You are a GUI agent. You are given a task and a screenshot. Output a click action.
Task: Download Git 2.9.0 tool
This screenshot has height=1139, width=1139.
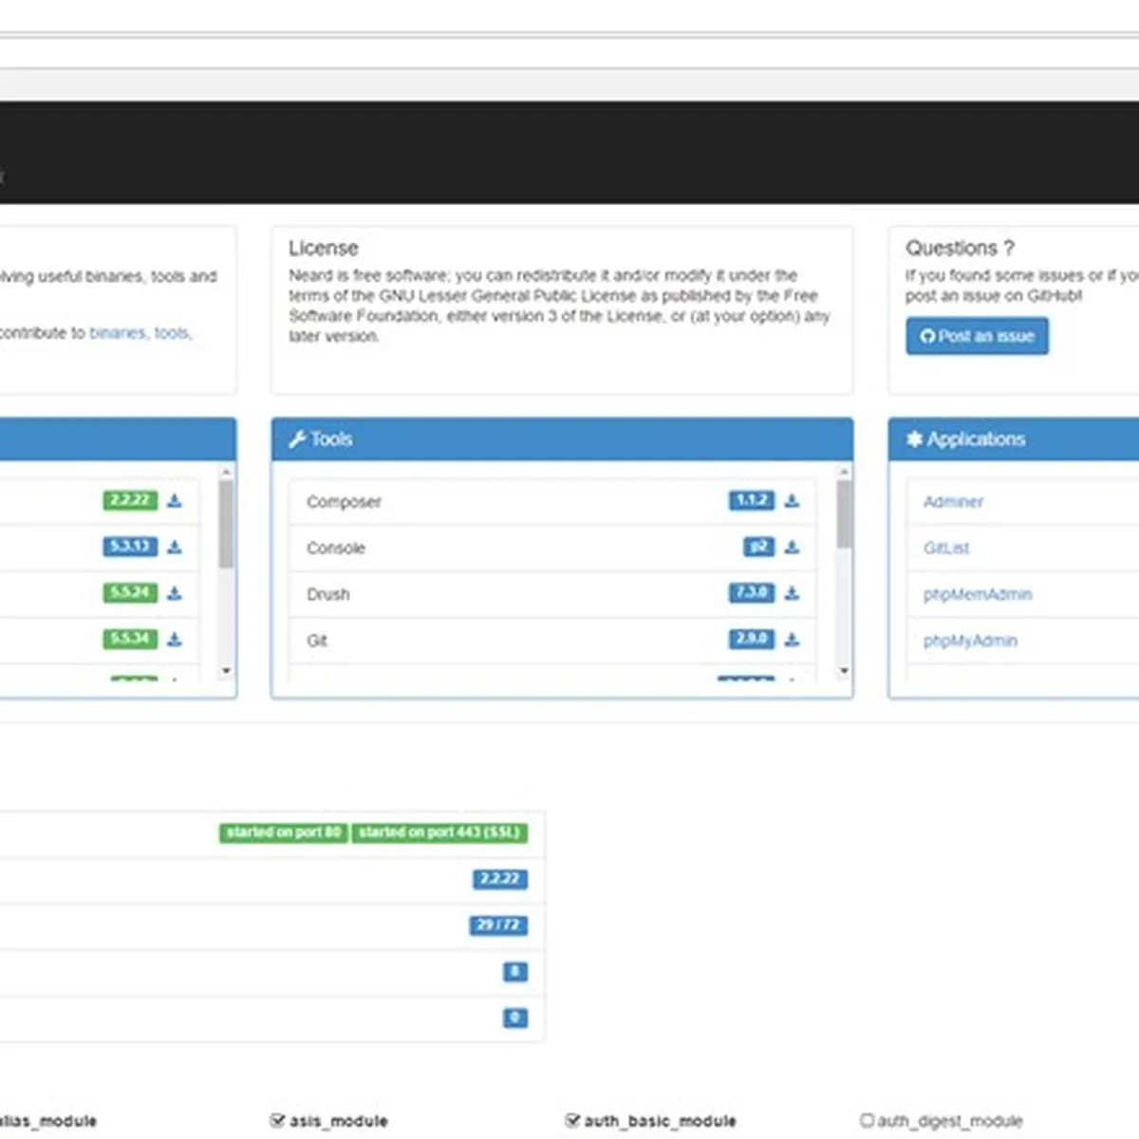[x=792, y=639]
